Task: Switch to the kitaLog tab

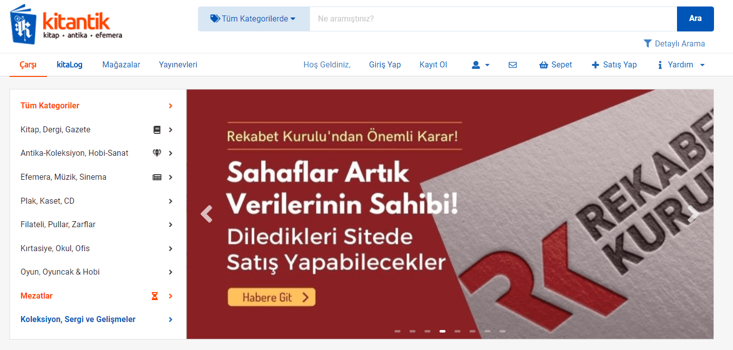Action: [x=69, y=65]
